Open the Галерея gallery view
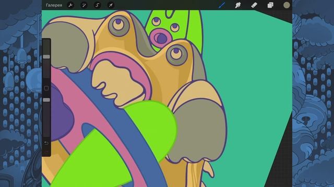Screen dimensions: 334x187 click(x=54, y=5)
